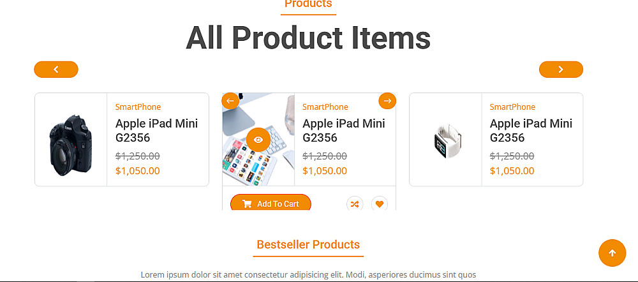Click left arrow on middle product image
The width and height of the screenshot is (638, 282).
[x=230, y=101]
